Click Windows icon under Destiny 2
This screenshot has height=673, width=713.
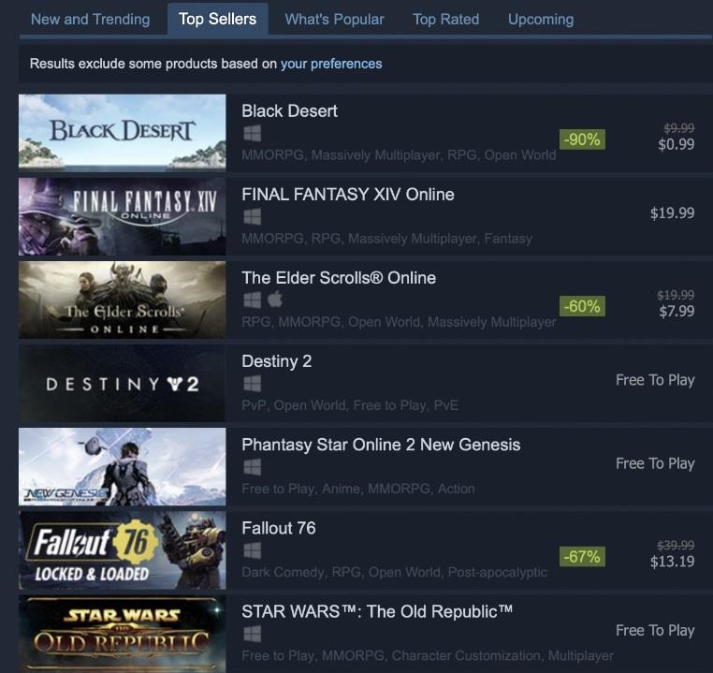pos(252,384)
